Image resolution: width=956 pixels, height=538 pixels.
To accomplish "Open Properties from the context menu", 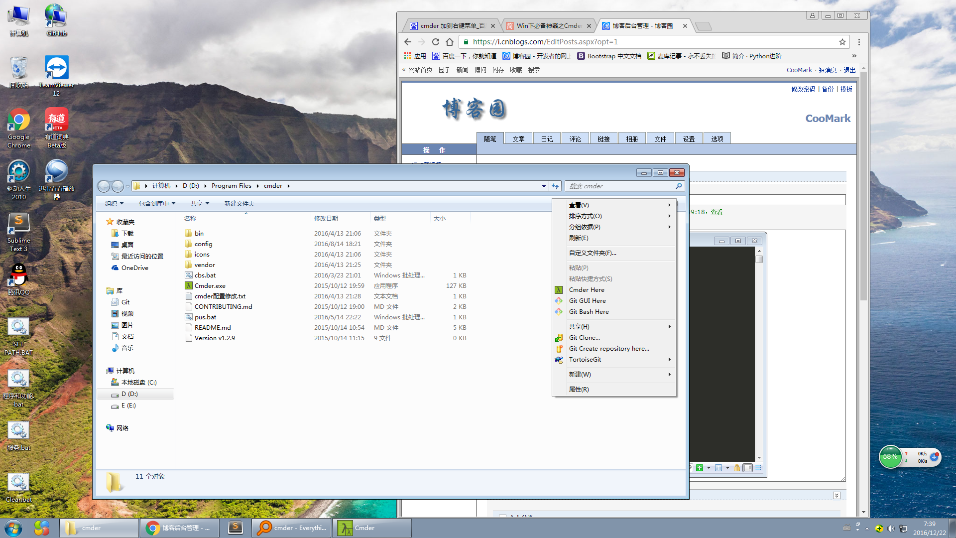I will 614,390.
